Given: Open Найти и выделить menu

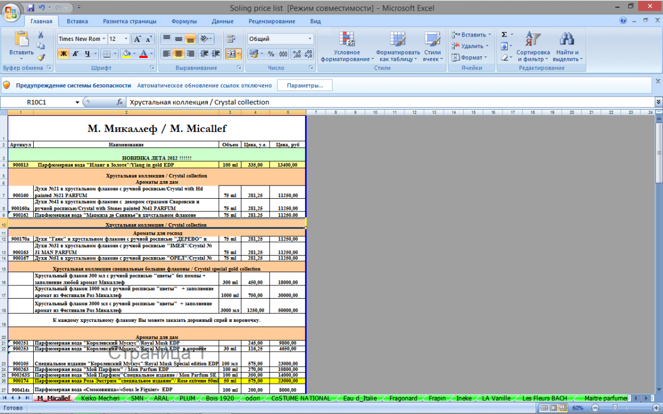Looking at the screenshot, I should (x=567, y=47).
